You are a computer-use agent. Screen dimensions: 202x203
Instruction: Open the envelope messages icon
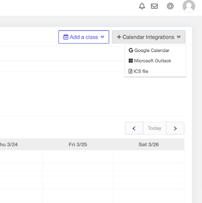tap(154, 6)
